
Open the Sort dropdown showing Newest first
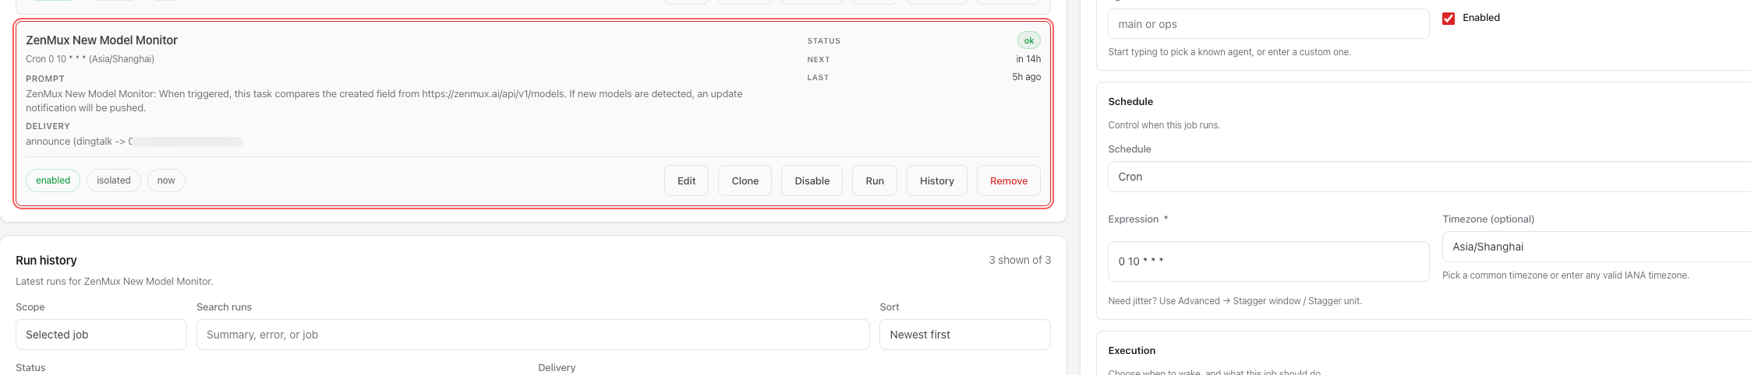pos(964,335)
